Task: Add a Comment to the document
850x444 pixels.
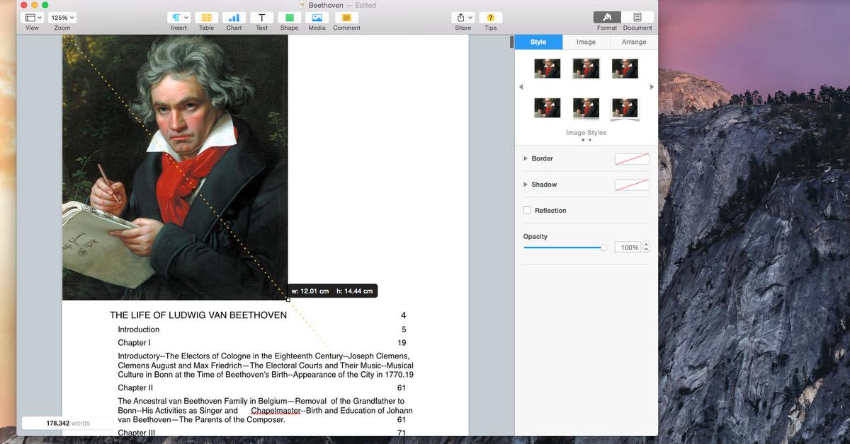Action: point(346,18)
